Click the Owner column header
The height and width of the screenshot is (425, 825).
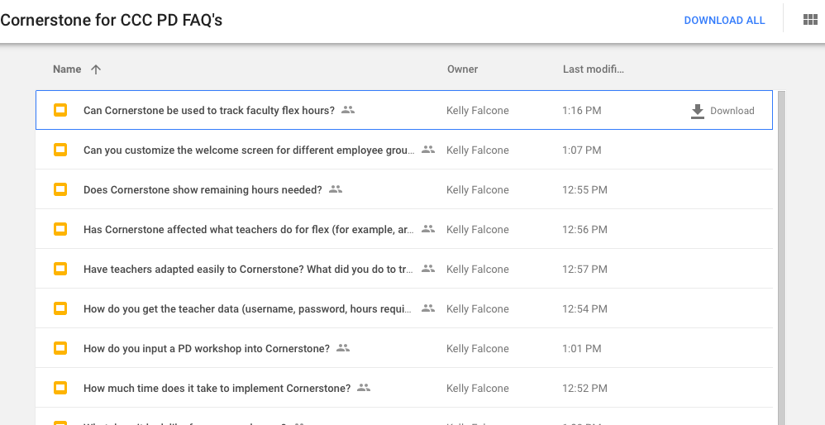coord(462,69)
